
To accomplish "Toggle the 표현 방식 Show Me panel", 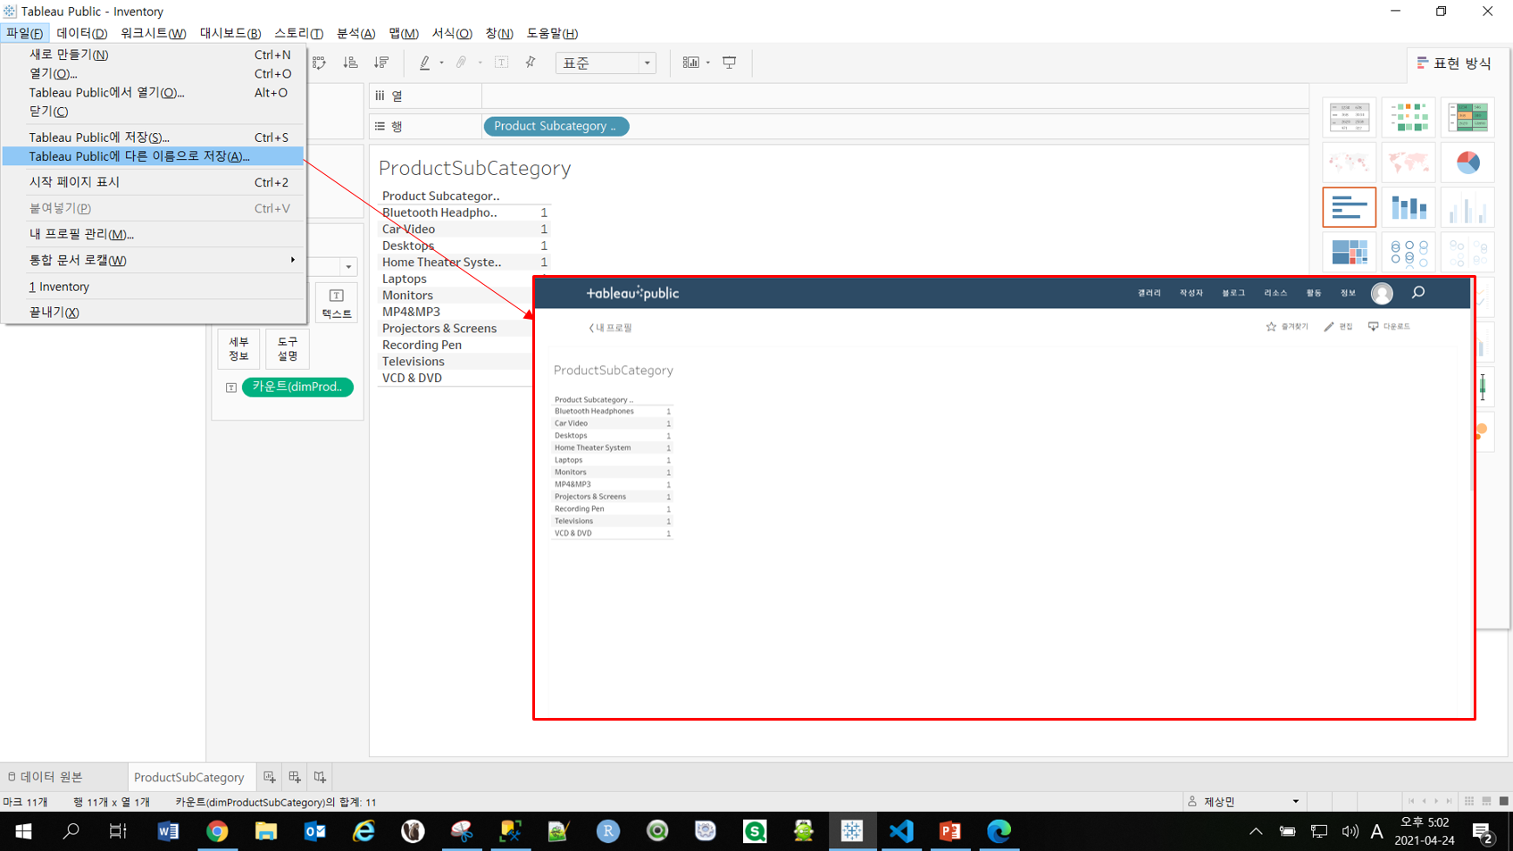I will 1454,63.
